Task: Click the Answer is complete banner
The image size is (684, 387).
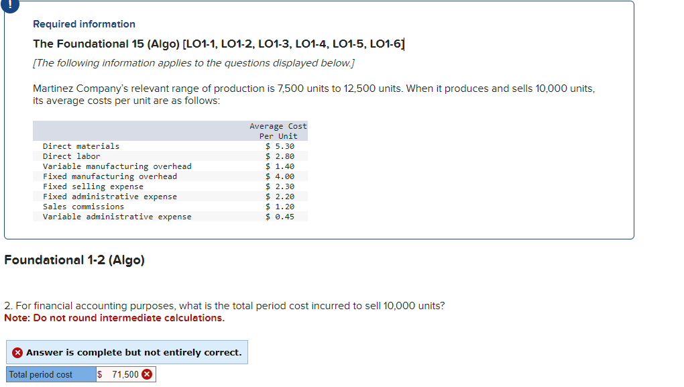Action: point(127,351)
